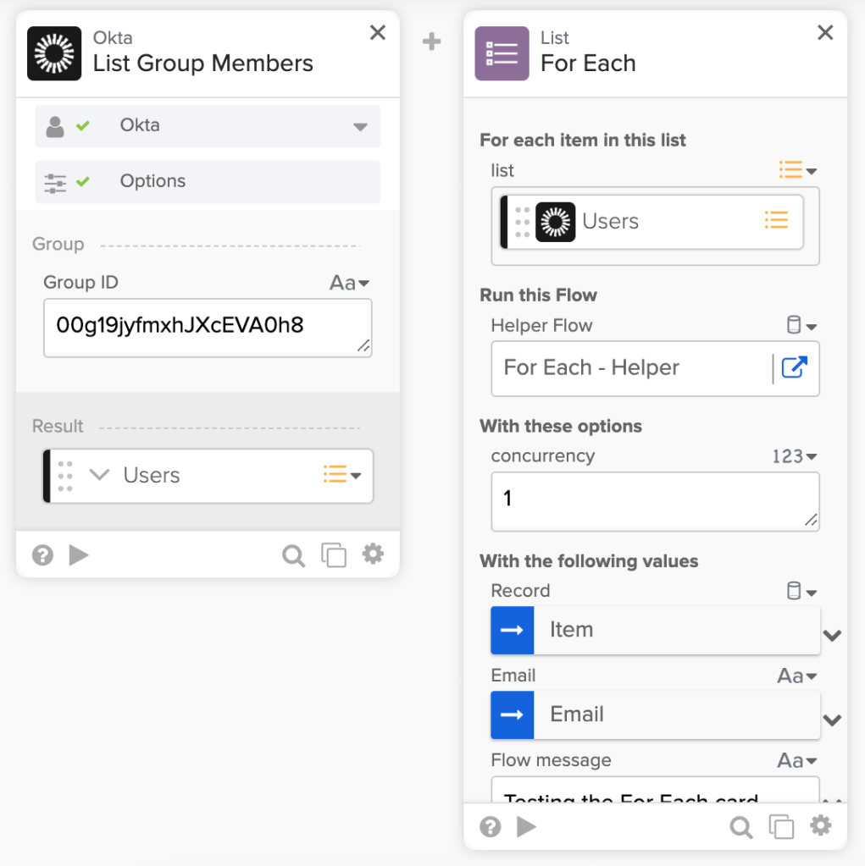This screenshot has width=865, height=866.
Task: Expand the Users result field chevron
Action: tap(100, 475)
